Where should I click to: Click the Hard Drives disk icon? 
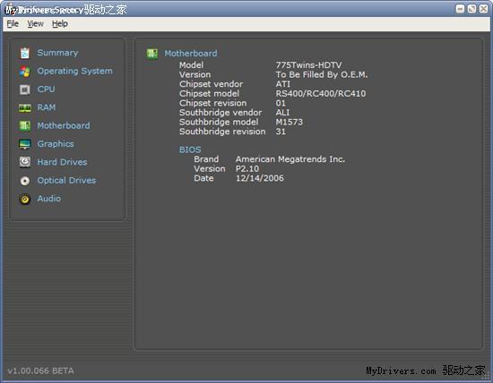(25, 162)
